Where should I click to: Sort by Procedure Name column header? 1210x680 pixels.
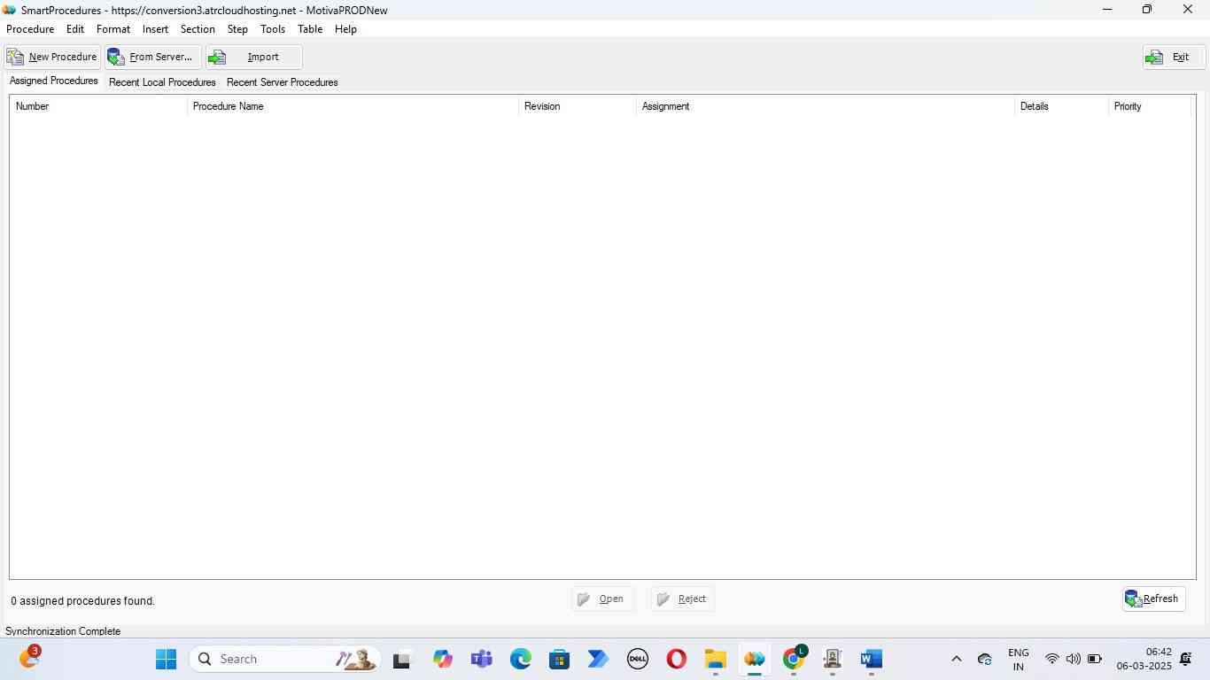point(353,106)
